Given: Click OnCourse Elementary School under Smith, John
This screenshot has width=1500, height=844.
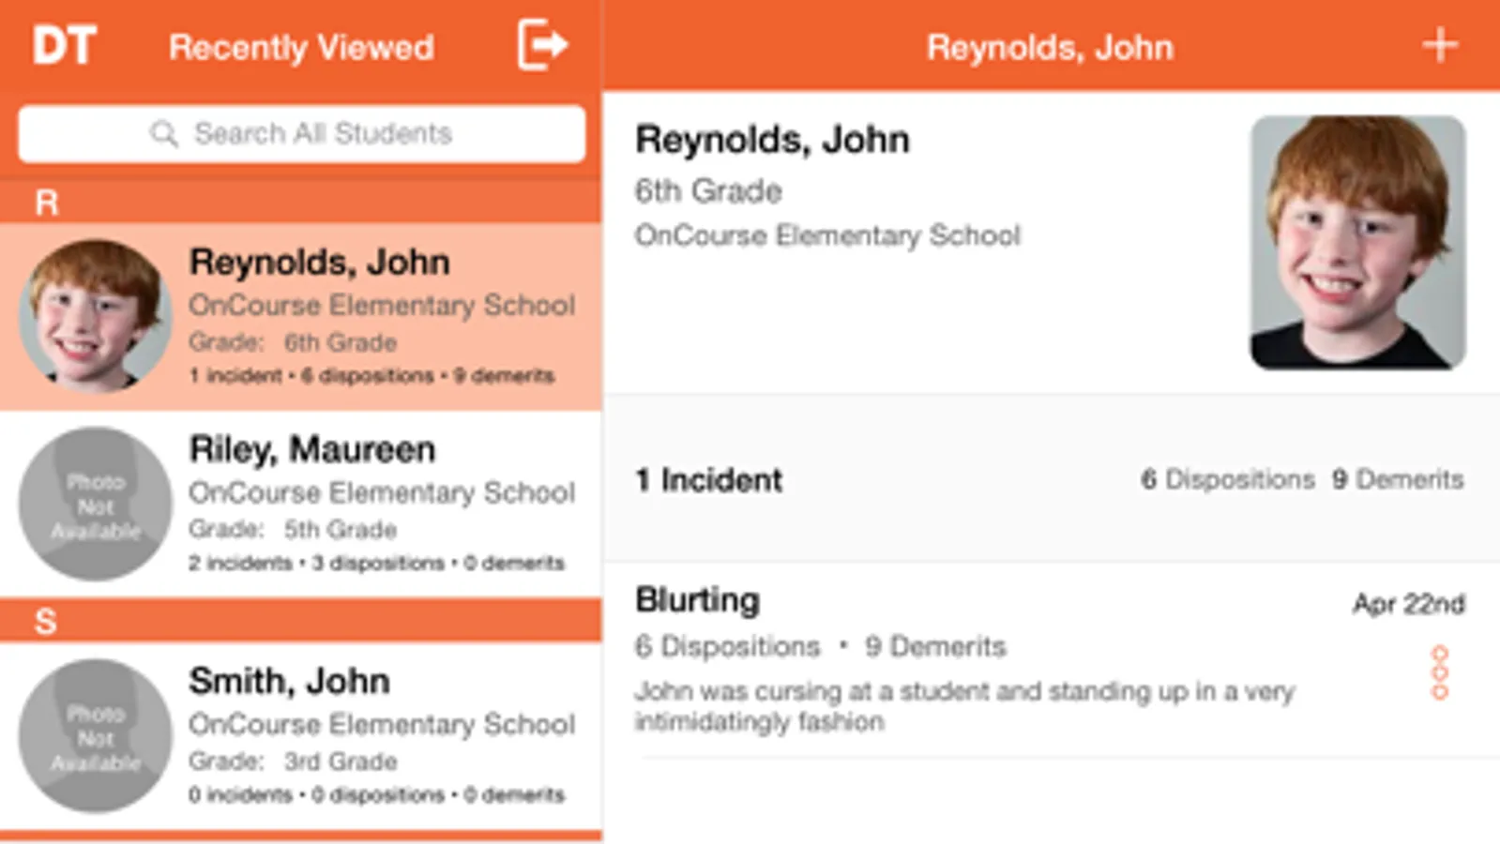Looking at the screenshot, I should point(382,724).
